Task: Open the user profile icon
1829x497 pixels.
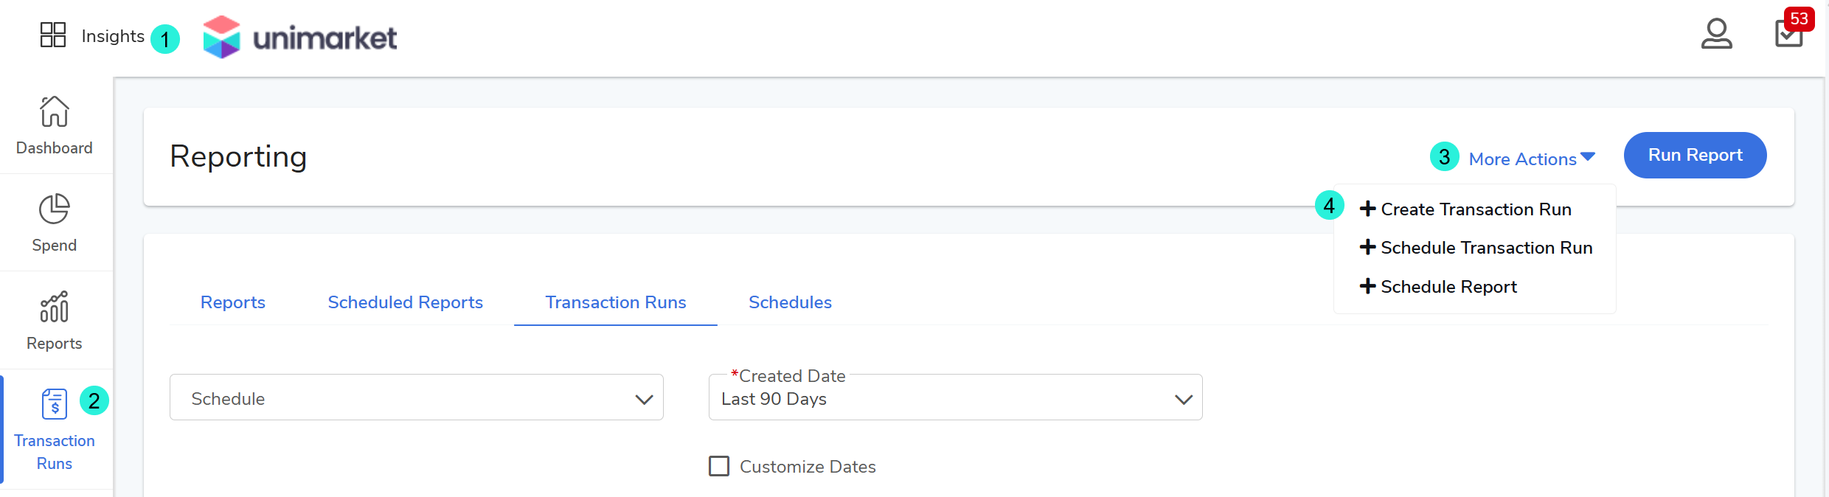Action: click(x=1716, y=34)
